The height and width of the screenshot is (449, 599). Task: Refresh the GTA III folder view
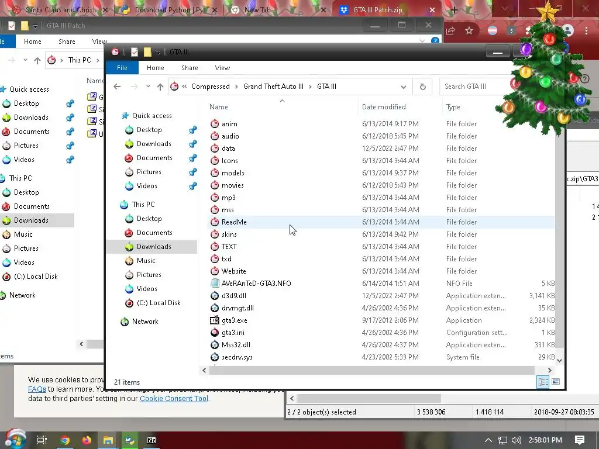(422, 87)
